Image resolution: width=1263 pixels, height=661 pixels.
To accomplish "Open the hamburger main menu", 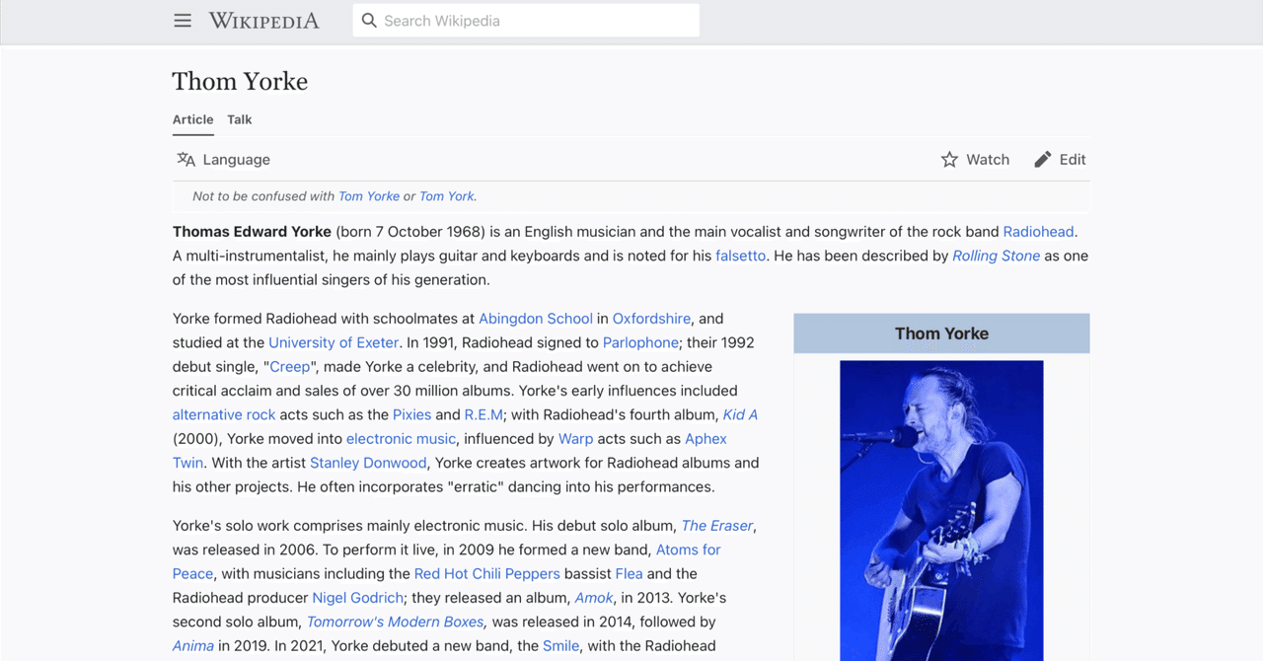I will point(183,21).
